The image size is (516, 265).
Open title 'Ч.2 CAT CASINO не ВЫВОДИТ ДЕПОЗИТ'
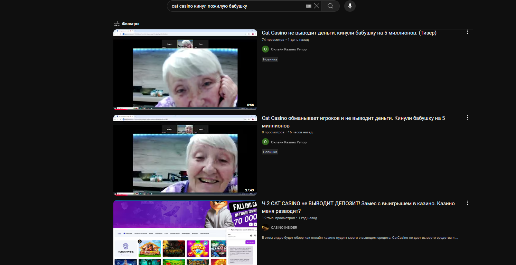coord(358,204)
